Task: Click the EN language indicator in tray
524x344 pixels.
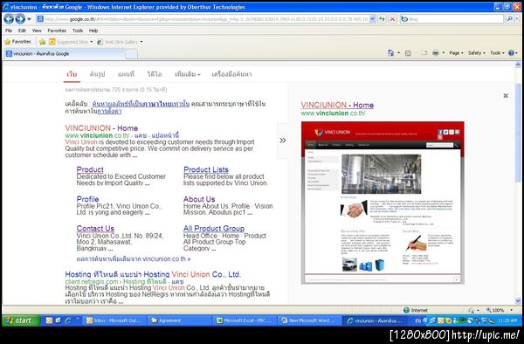Action: coord(417,320)
